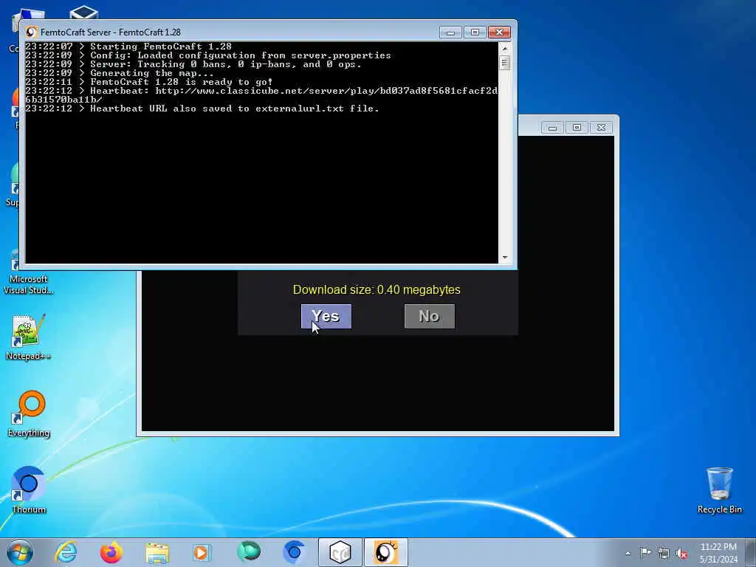
Task: Click the classicube.net heartbeat URL line
Action: pyautogui.click(x=261, y=95)
